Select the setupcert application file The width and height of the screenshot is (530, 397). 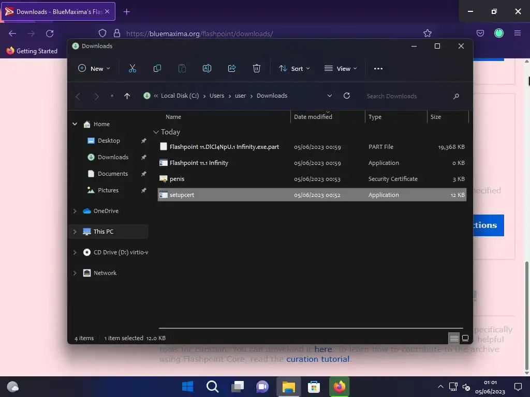click(312, 195)
